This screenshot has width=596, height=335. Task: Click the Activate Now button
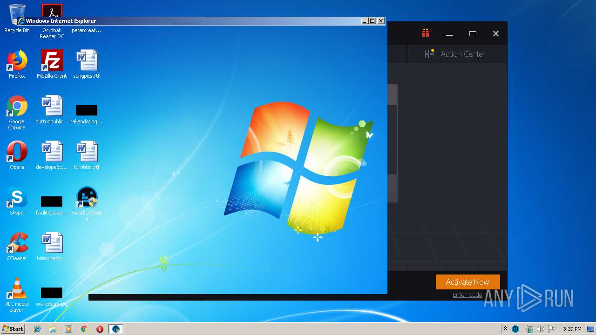coord(467,282)
